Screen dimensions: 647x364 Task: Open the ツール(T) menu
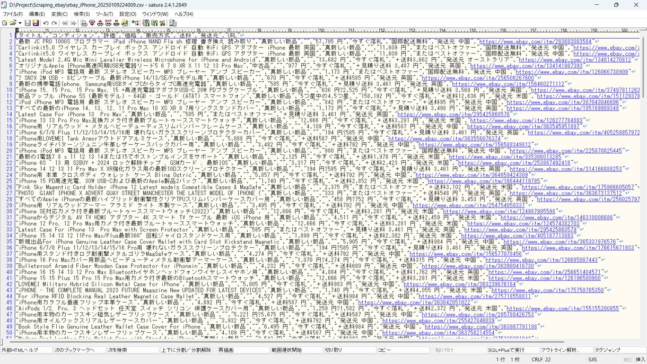(104, 14)
